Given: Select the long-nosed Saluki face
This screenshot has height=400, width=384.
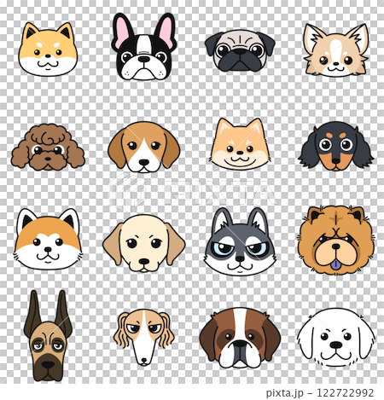Looking at the screenshot, I should pos(144,337).
